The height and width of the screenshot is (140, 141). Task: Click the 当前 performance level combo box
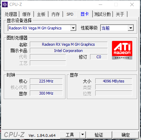click(x=117, y=28)
